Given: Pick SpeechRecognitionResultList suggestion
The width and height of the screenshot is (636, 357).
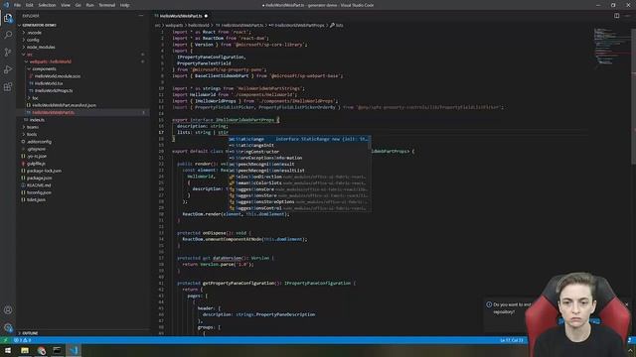Looking at the screenshot, I should (299, 171).
